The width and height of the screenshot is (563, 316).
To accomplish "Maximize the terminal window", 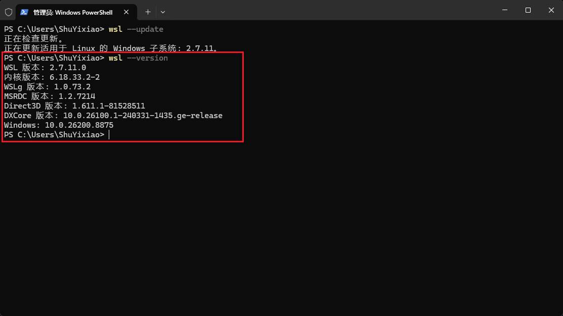I will (528, 10).
